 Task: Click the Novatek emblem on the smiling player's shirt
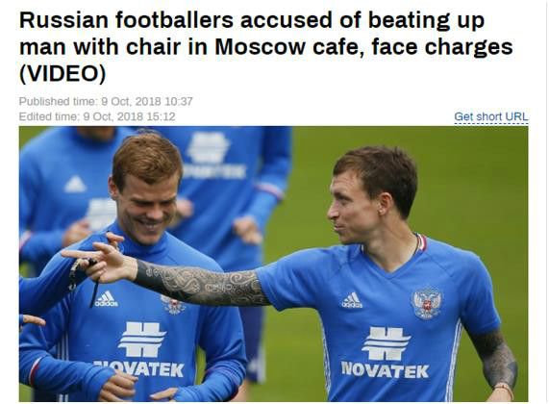tap(141, 339)
